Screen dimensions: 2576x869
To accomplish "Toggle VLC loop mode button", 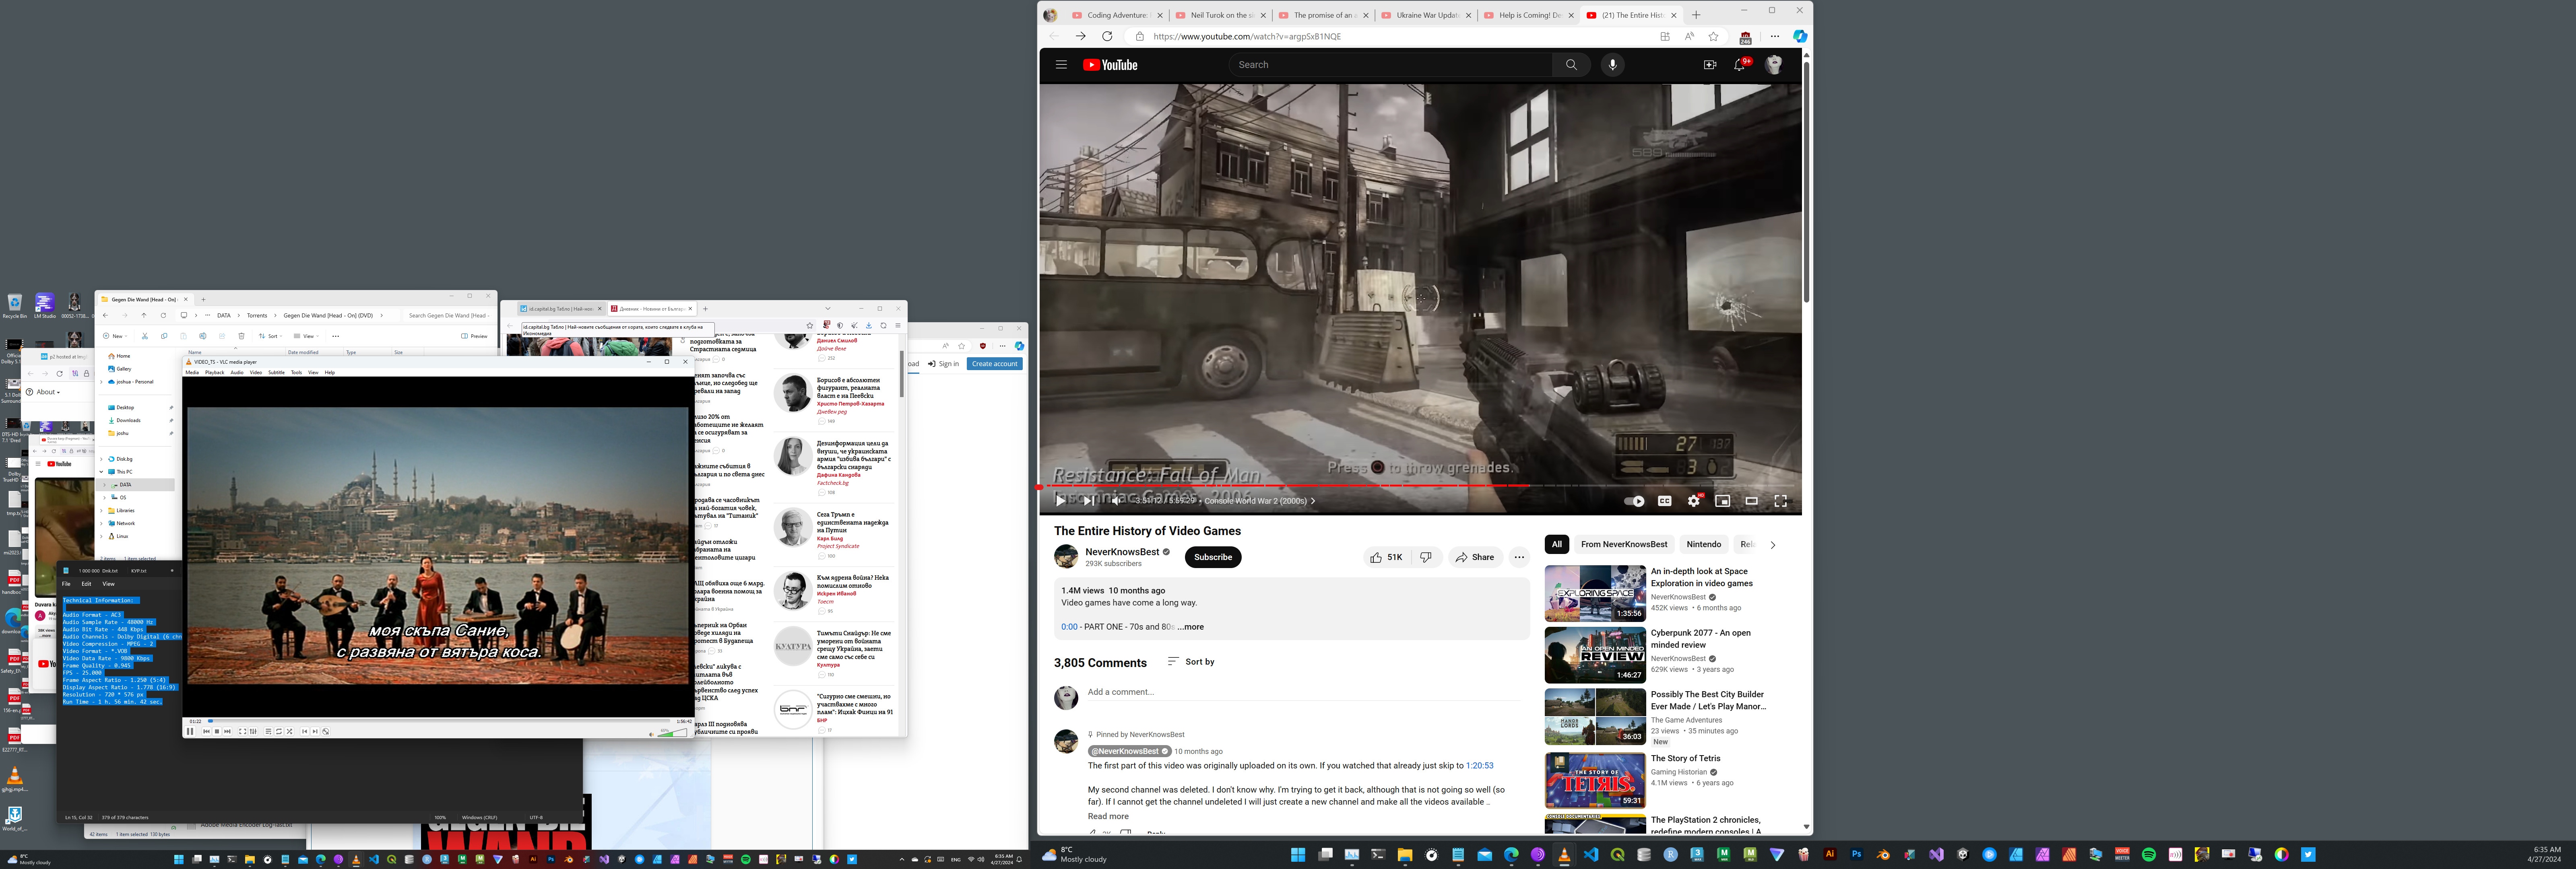I will 279,731.
